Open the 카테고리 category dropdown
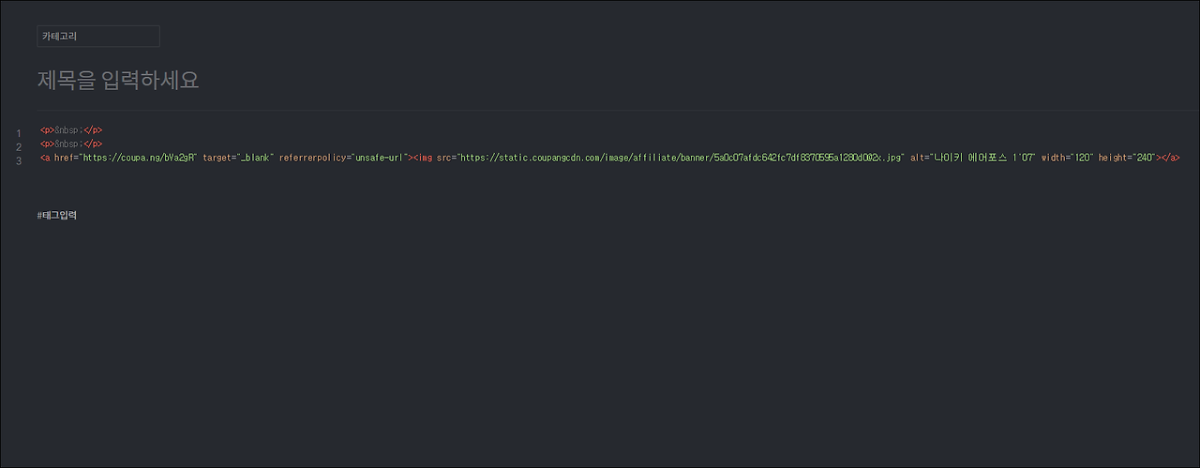Screen dimensions: 1200x468 pos(98,36)
